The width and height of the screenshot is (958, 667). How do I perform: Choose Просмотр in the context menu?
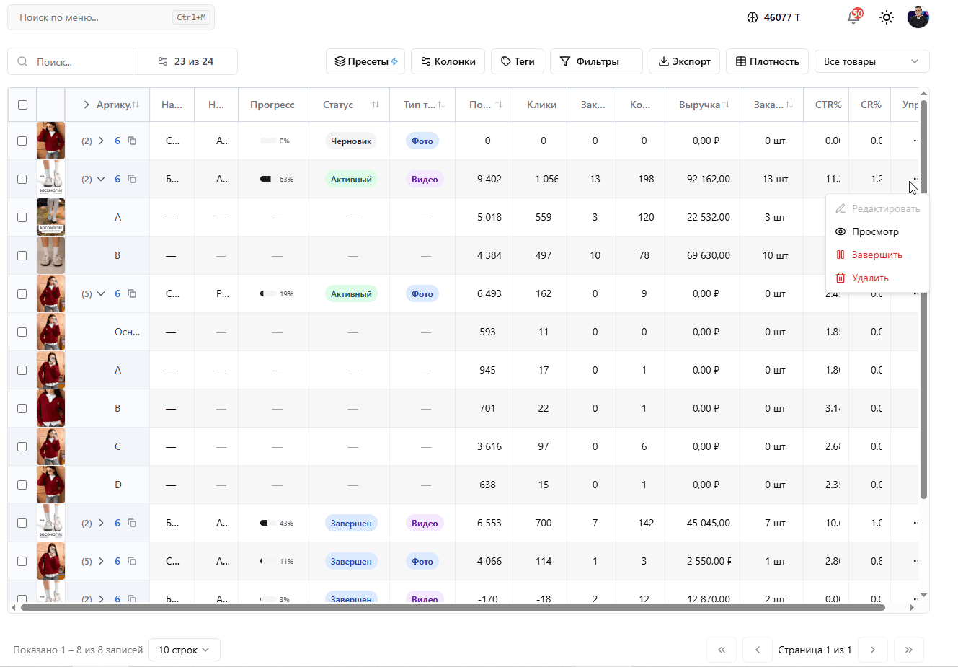coord(875,231)
